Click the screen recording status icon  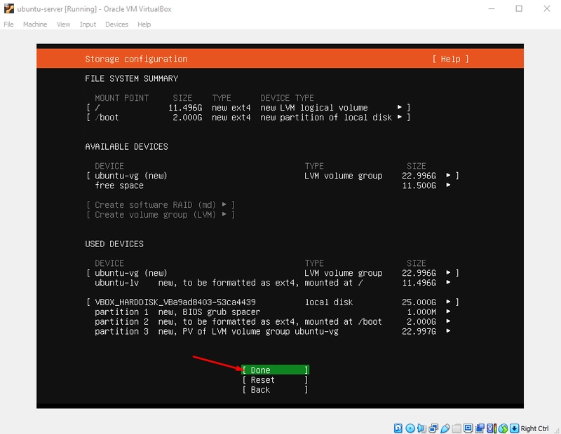click(480, 428)
